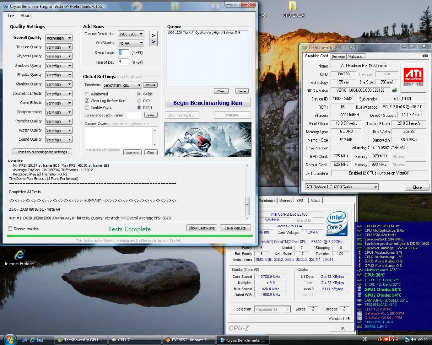Open the GPU-Z graphics card selector dropdown
The height and width of the screenshot is (345, 432).
click(342, 187)
